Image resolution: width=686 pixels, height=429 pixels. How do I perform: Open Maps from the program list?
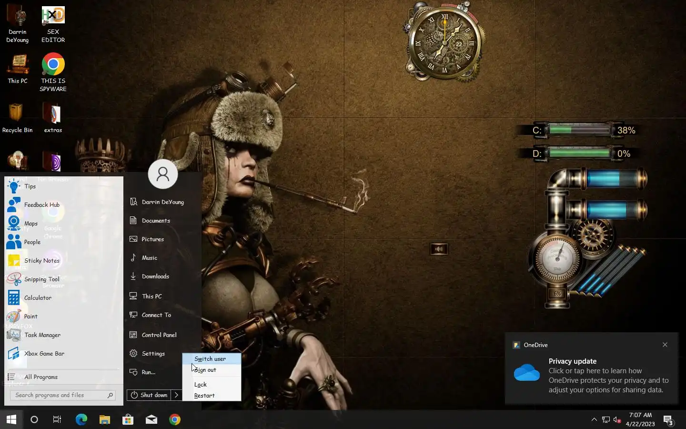pos(63,224)
